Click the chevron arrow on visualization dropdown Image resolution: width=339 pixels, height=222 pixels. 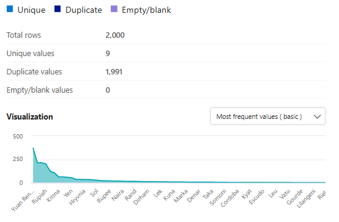[x=317, y=116]
